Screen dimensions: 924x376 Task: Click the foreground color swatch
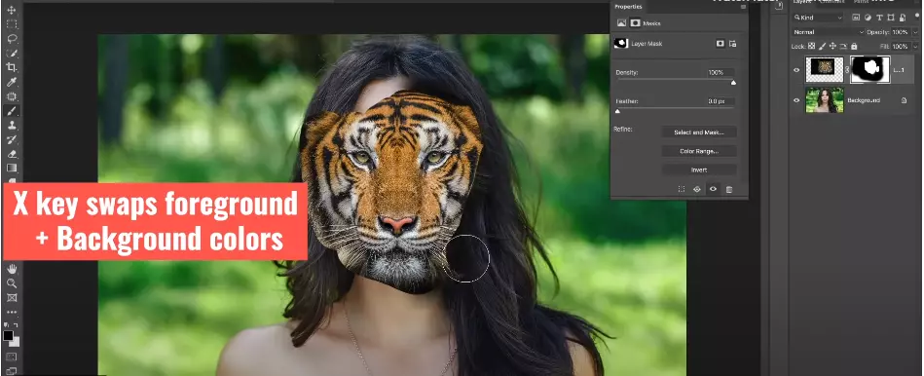8,335
